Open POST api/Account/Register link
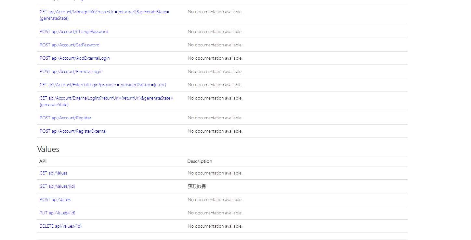This screenshot has width=471, height=240. [x=65, y=118]
